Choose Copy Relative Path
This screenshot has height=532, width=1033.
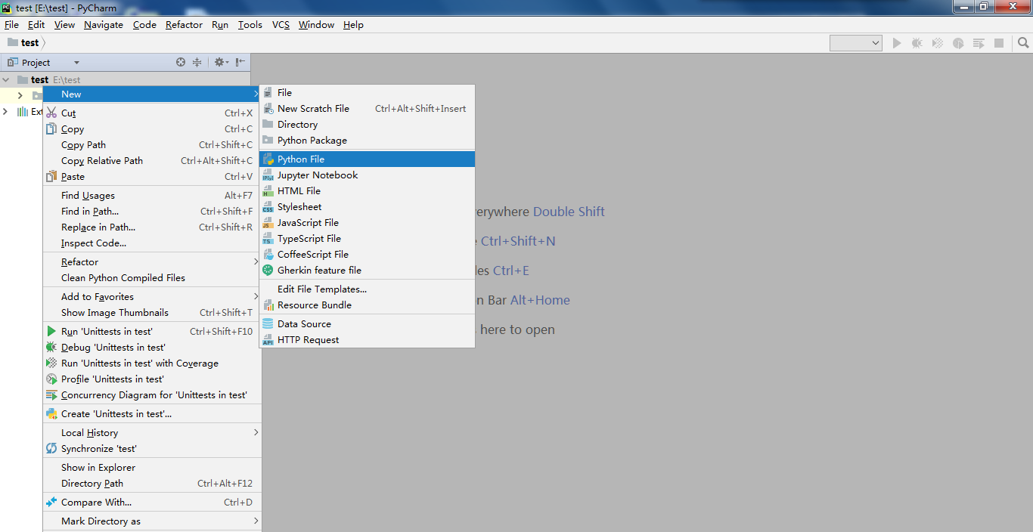[x=152, y=160]
